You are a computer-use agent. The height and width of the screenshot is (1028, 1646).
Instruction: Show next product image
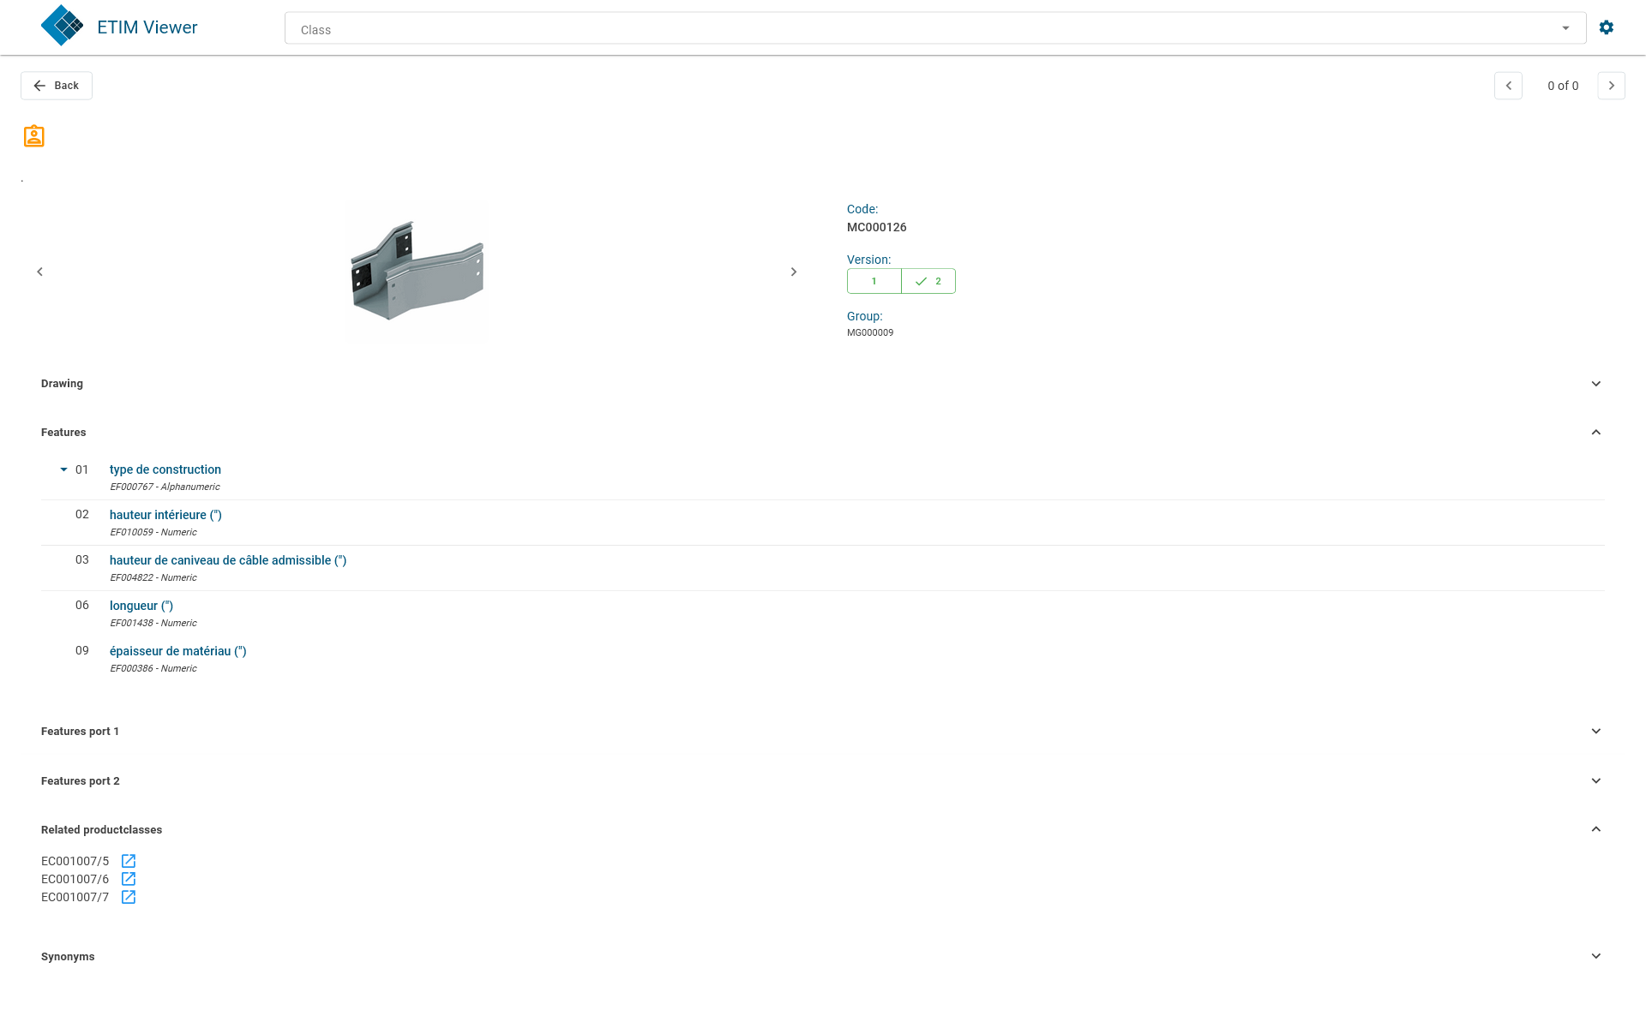point(794,272)
